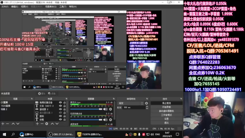Open the 帮助(H) menu
Image resolution: width=245 pixels, height=138 pixels.
coord(73,6)
